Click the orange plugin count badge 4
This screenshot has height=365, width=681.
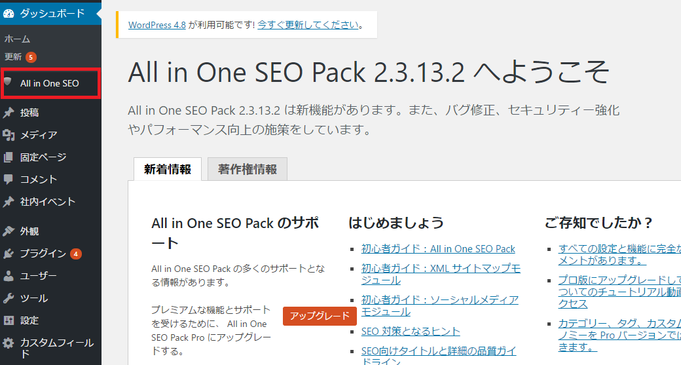pos(76,254)
